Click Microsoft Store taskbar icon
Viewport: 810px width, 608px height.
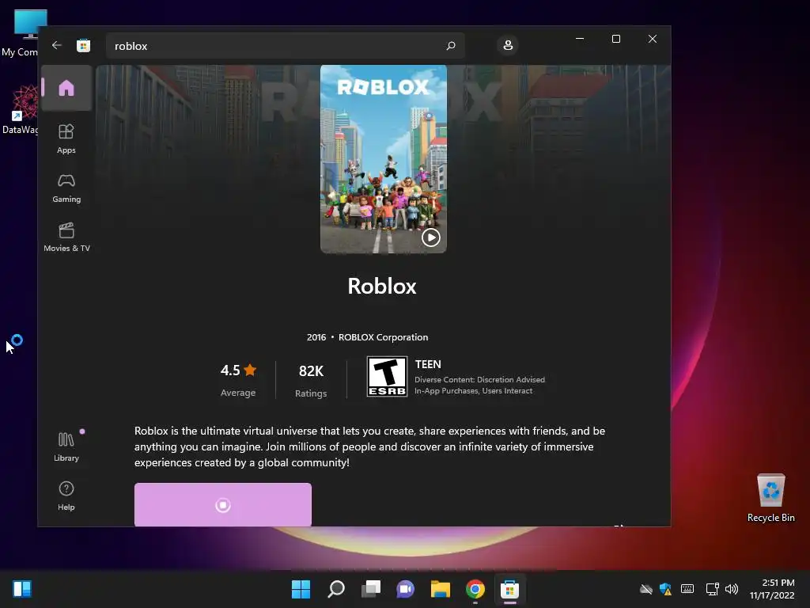tap(510, 589)
